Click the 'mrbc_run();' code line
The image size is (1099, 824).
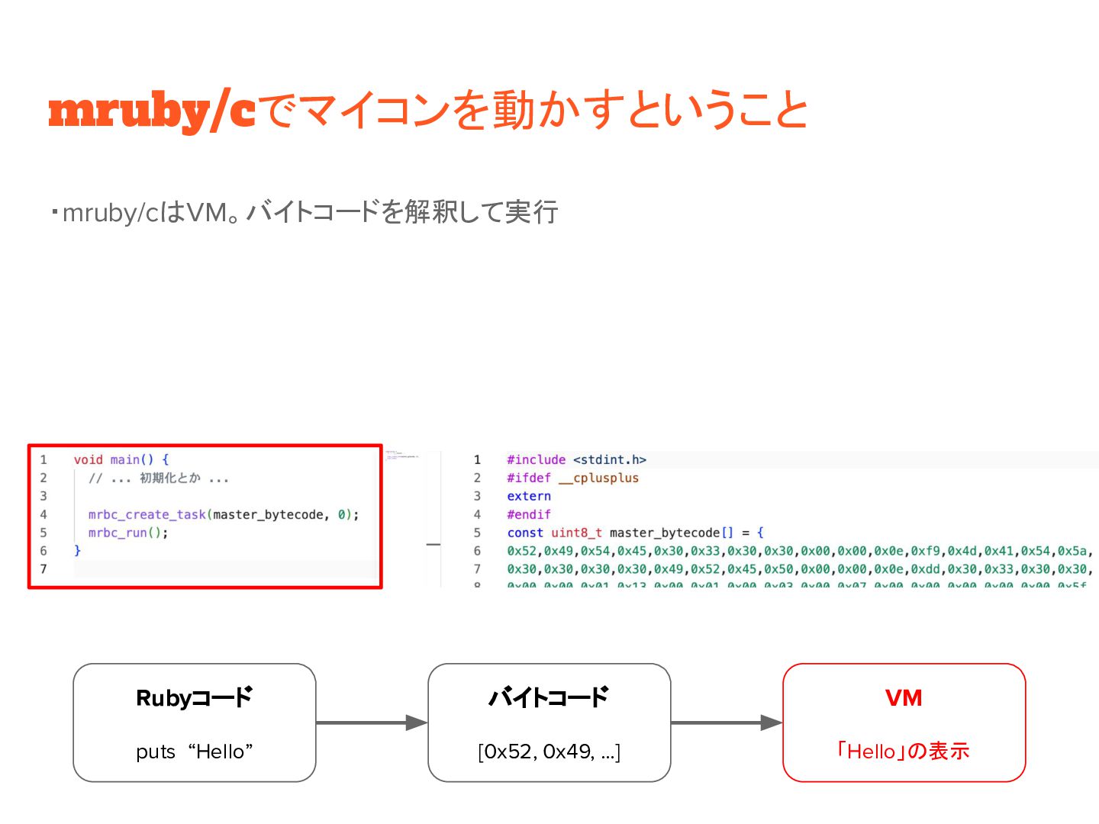(x=128, y=533)
